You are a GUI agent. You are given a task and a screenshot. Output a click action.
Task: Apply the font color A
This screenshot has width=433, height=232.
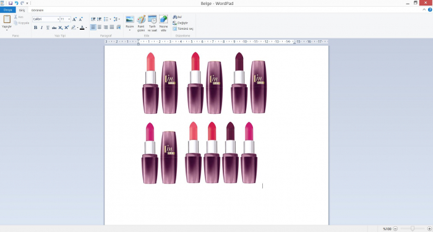pos(82,28)
